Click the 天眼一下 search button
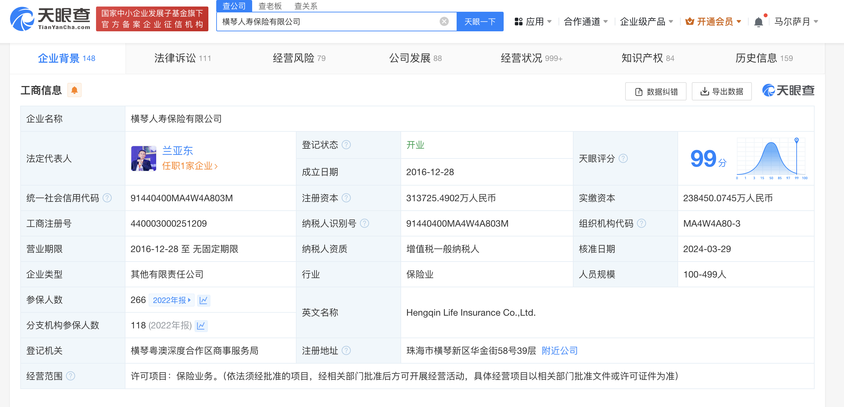This screenshot has width=844, height=407. click(x=480, y=22)
